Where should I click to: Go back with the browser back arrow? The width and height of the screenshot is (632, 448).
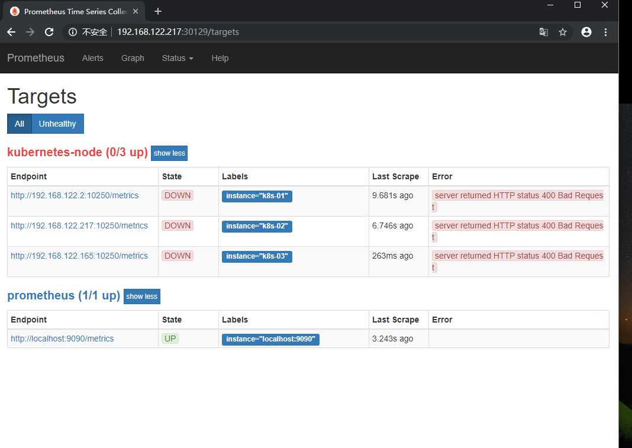(11, 32)
